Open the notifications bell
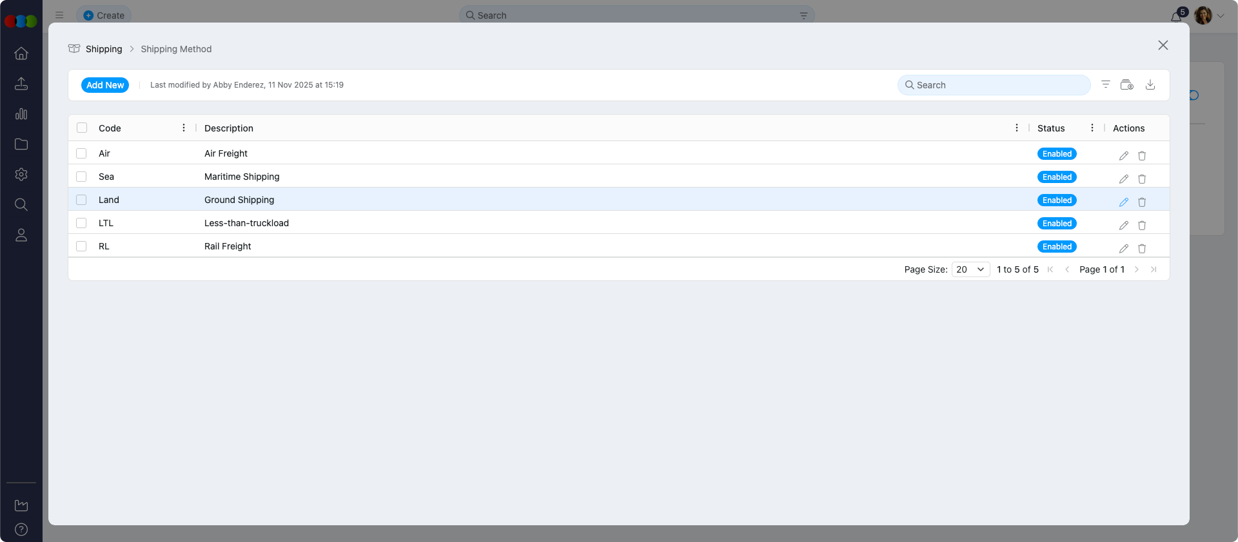Screen dimensions: 1238x542 click(1176, 16)
